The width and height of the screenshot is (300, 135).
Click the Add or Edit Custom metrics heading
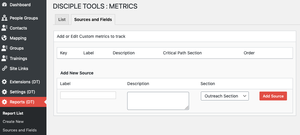(91, 36)
